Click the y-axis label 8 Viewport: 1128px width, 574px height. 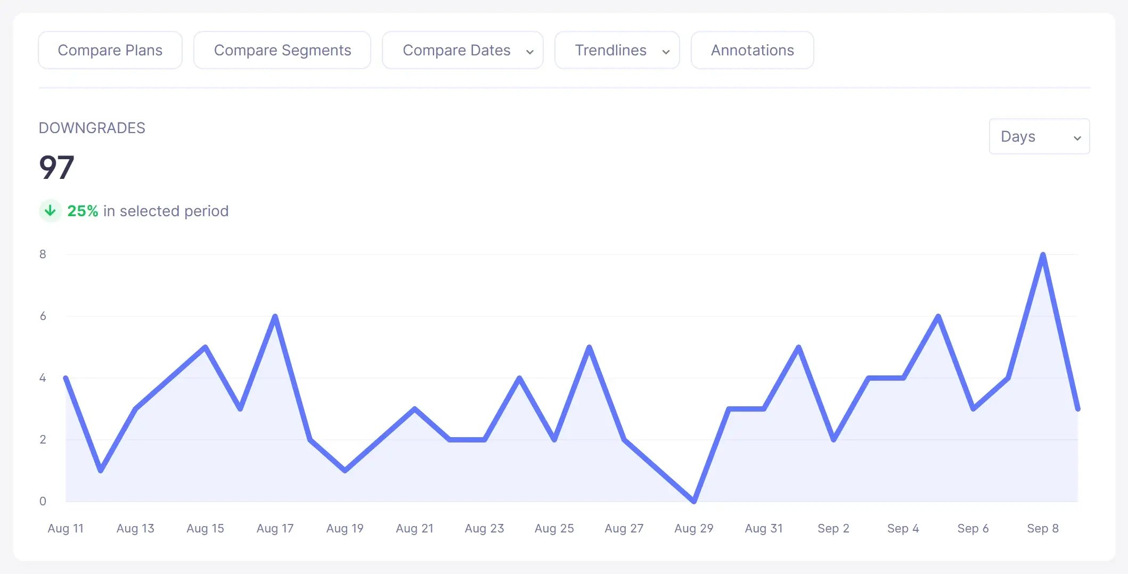pos(43,254)
